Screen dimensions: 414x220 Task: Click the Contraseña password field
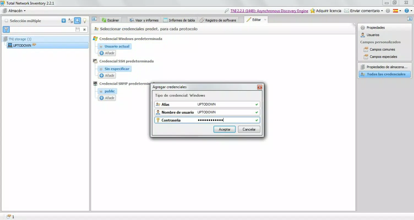point(207,120)
